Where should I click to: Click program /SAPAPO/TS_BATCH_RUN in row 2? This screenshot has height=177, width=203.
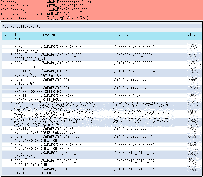click(61, 161)
